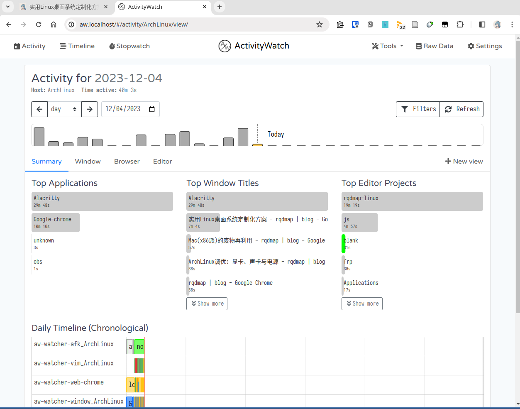520x409 pixels.
Task: Open the Editor view tab
Action: (x=162, y=162)
